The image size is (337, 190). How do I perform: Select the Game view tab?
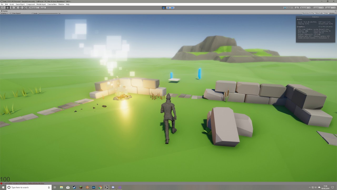tap(5, 11)
